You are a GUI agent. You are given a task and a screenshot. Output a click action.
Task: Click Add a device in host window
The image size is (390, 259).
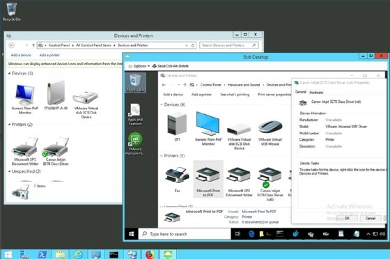coord(21,55)
